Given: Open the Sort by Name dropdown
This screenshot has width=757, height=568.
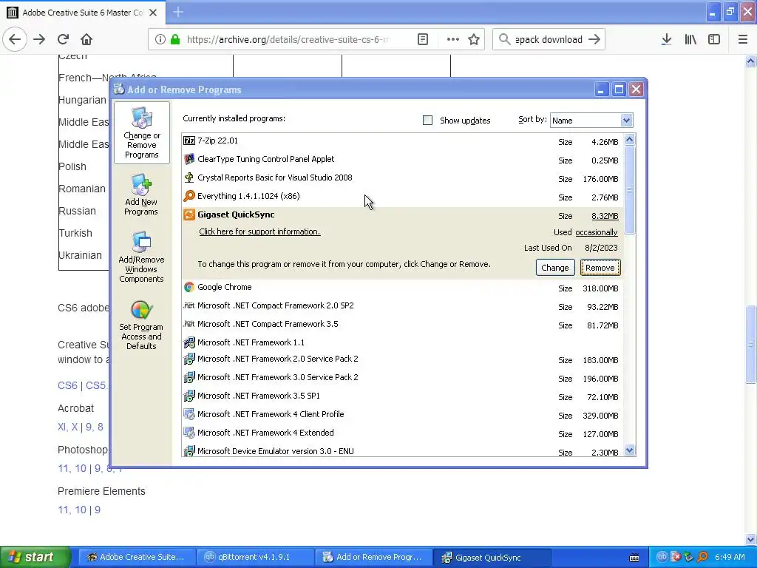Looking at the screenshot, I should point(591,121).
